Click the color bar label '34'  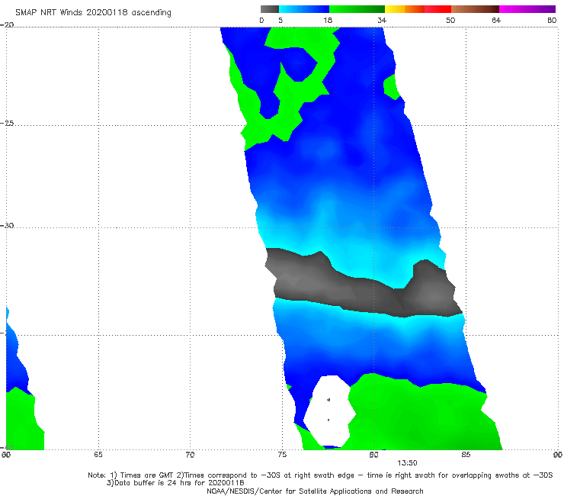[x=382, y=21]
